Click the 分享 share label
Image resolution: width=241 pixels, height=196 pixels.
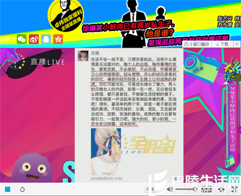click(7, 39)
